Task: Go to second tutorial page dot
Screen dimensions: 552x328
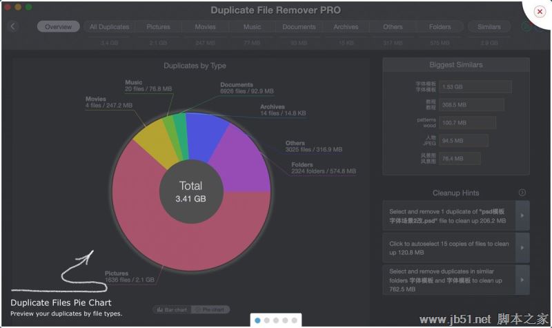Action: 266,320
